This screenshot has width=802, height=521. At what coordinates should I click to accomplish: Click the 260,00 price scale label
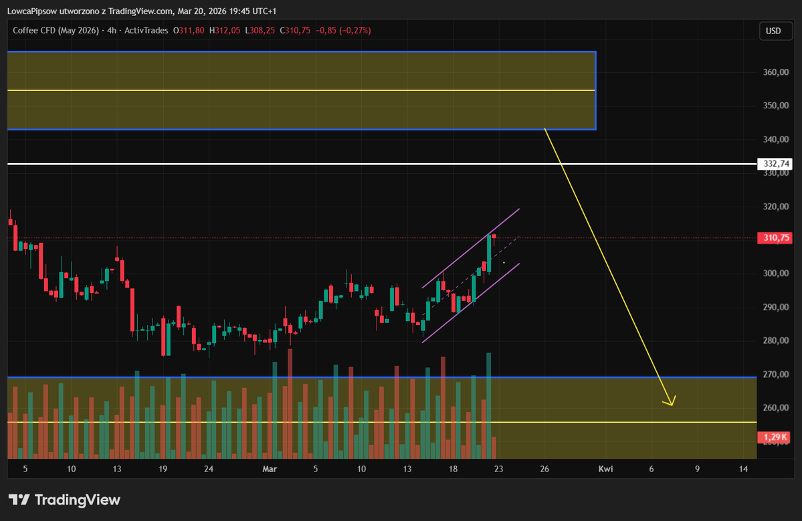point(776,407)
